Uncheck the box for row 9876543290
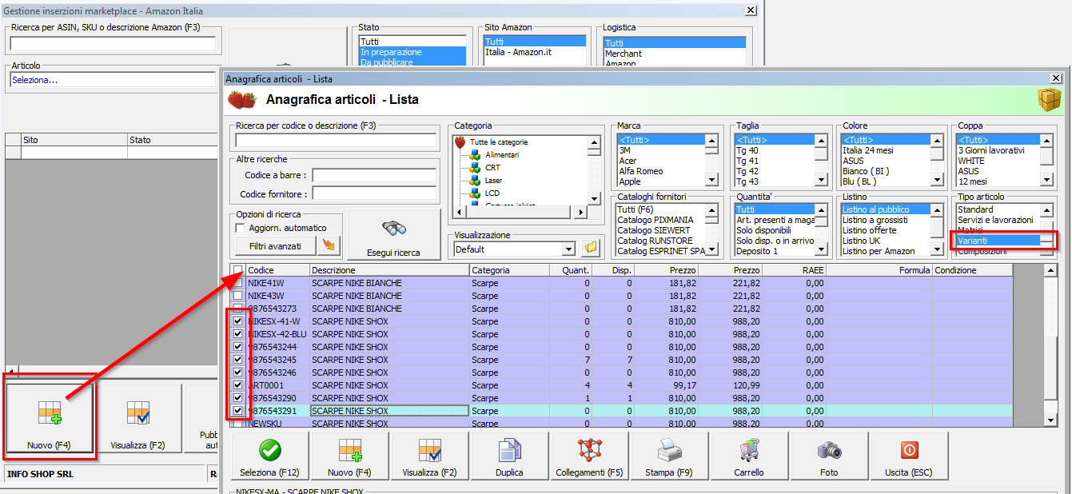Viewport: 1072px width, 494px height. [x=237, y=398]
